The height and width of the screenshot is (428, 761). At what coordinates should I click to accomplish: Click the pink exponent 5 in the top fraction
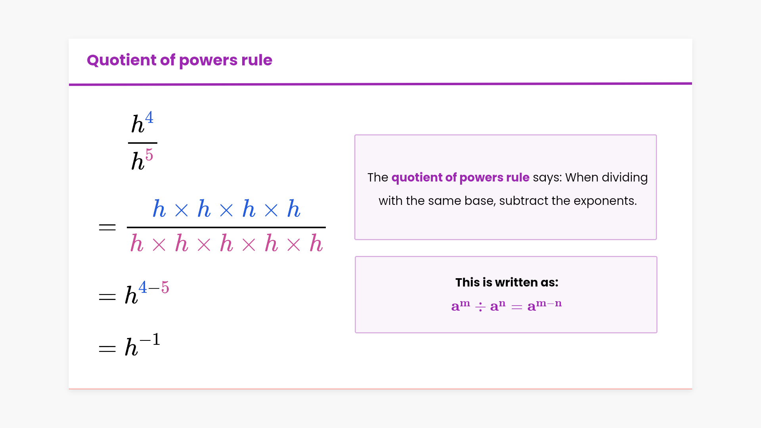(x=149, y=155)
